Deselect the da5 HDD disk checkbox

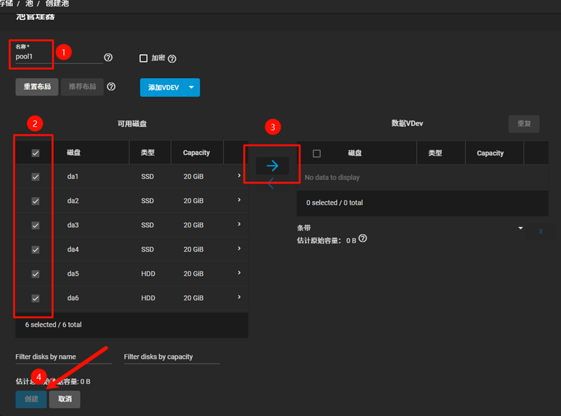pyautogui.click(x=36, y=274)
